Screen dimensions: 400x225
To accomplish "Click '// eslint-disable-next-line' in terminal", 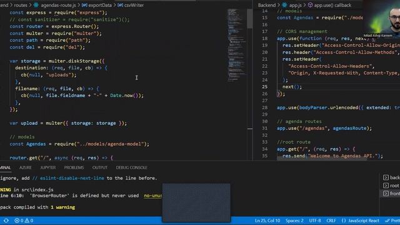I will pyautogui.click(x=68, y=178).
